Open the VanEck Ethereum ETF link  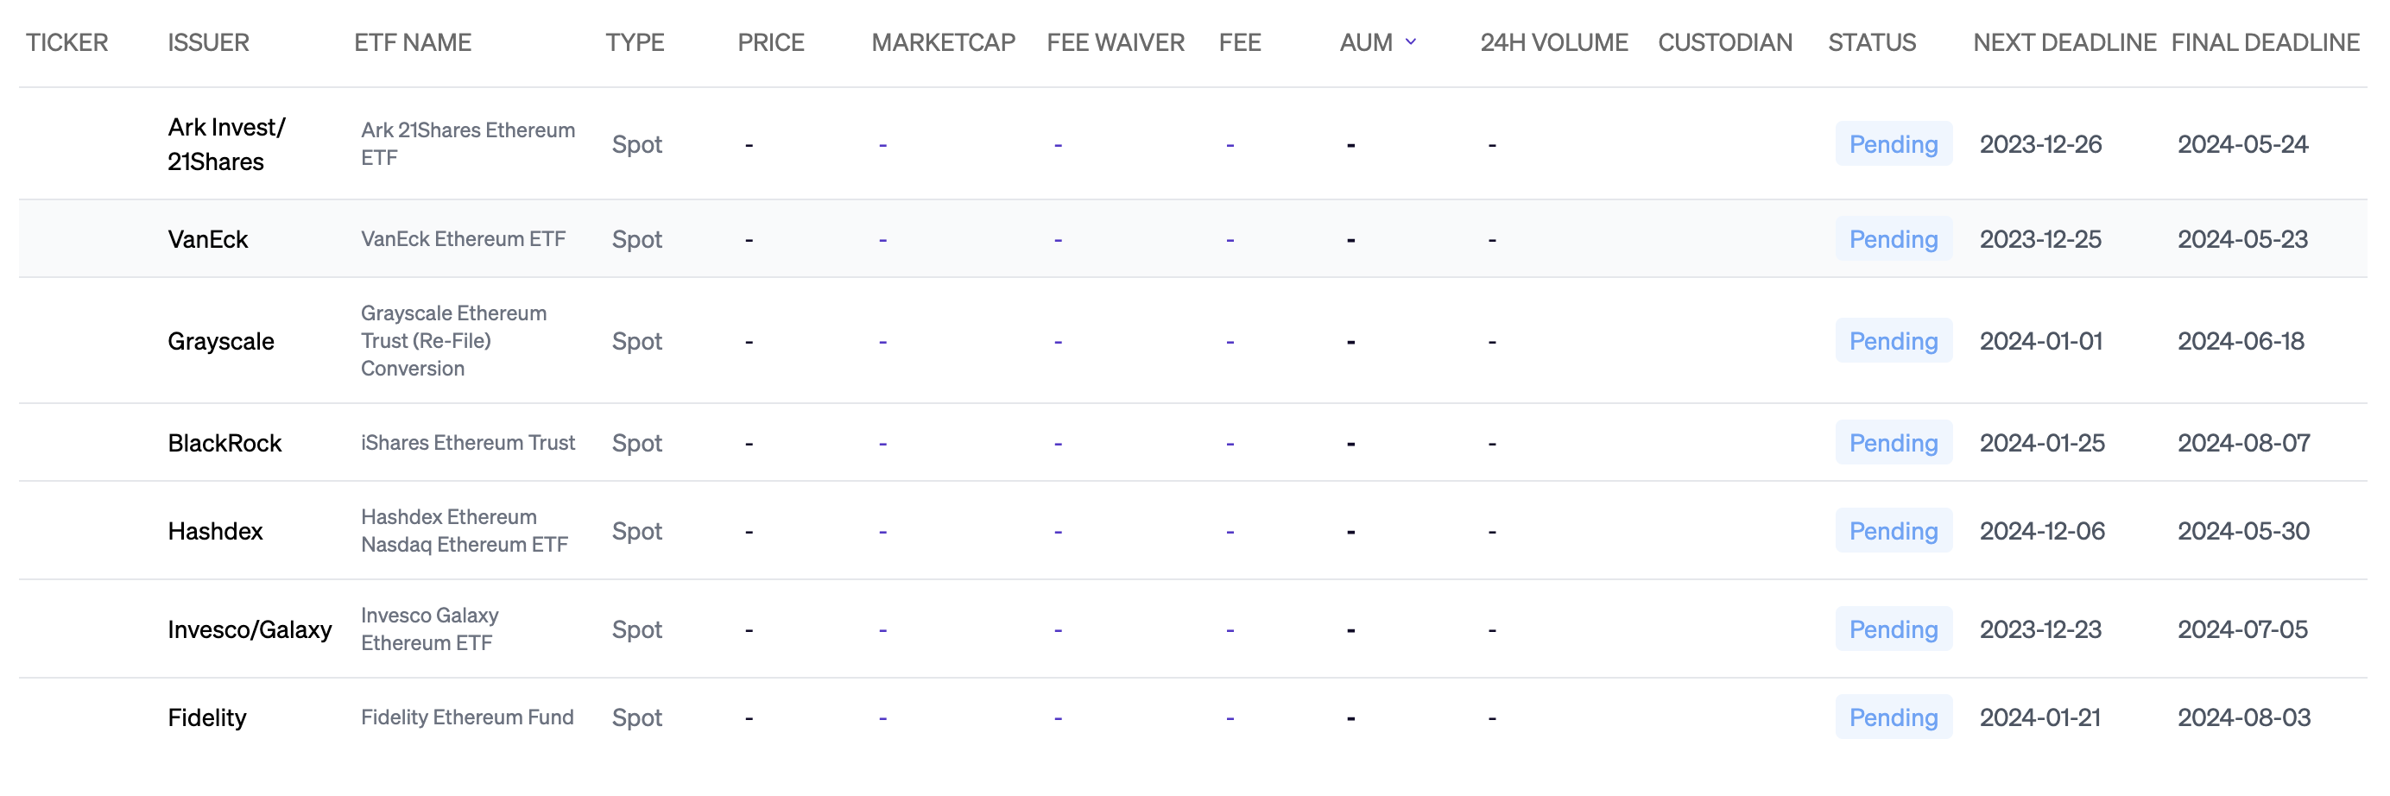point(463,239)
